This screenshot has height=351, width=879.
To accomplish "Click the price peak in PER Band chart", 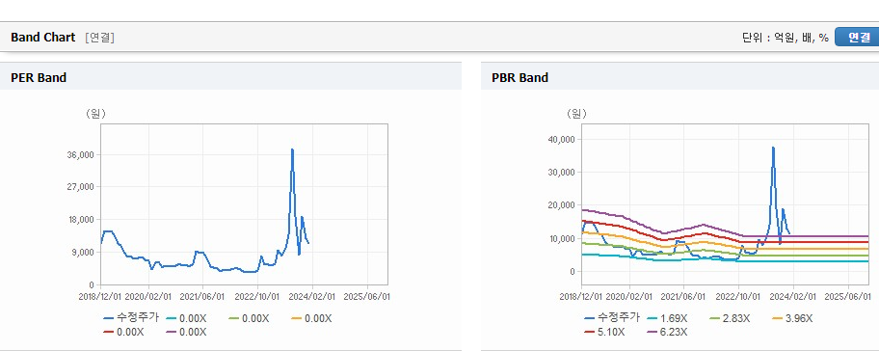I will pos(292,149).
